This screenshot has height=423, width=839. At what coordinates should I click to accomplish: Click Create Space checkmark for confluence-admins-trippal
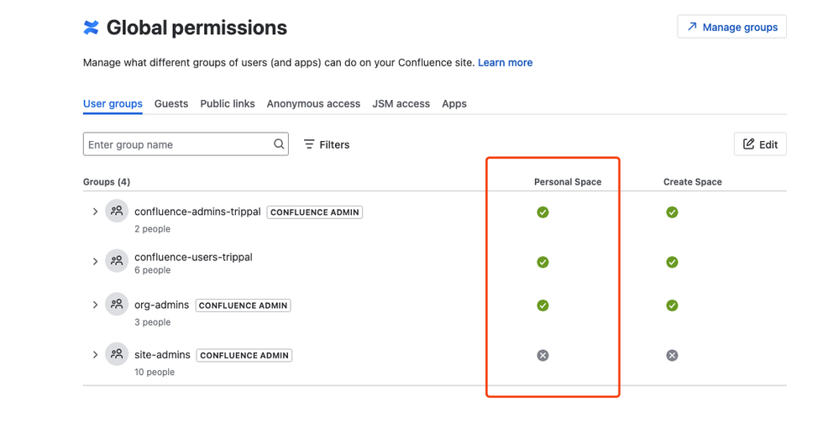pos(672,212)
